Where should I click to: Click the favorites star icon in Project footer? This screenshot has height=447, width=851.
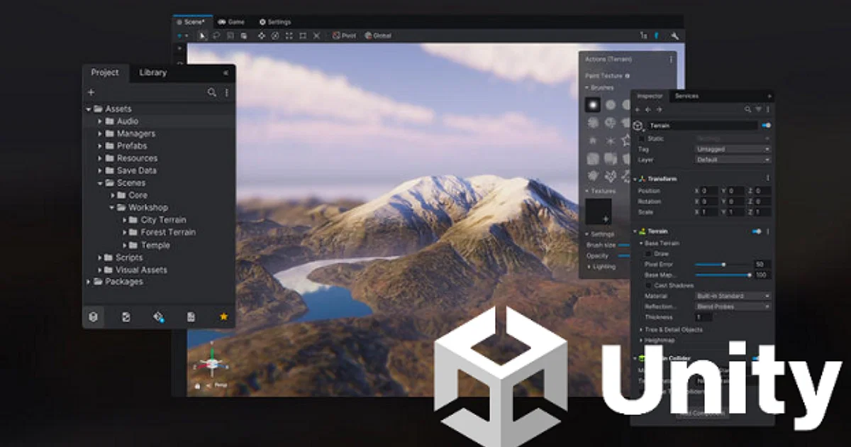tap(223, 316)
